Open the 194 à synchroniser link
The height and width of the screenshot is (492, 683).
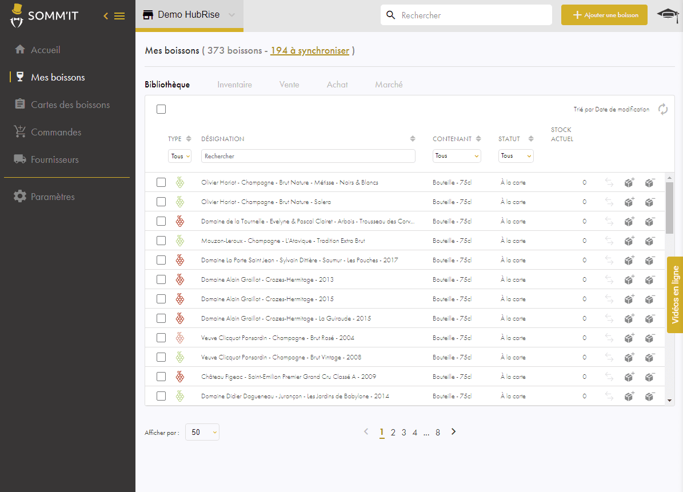310,51
